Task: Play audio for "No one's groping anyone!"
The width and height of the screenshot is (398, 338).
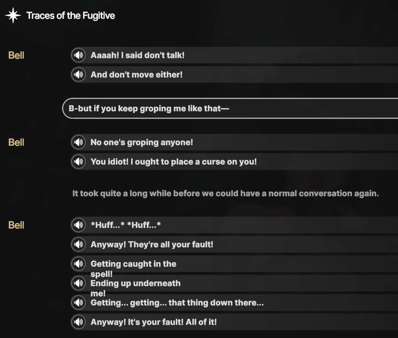Action: [78, 142]
